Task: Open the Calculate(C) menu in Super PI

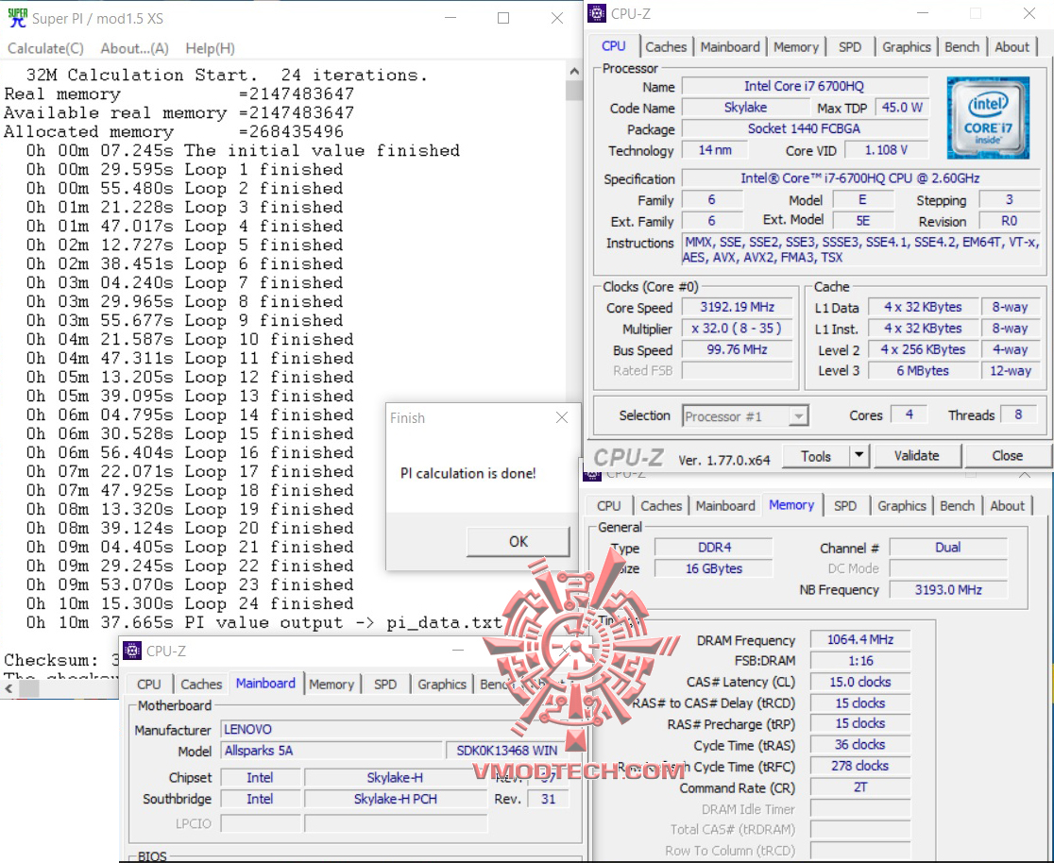Action: [x=45, y=48]
